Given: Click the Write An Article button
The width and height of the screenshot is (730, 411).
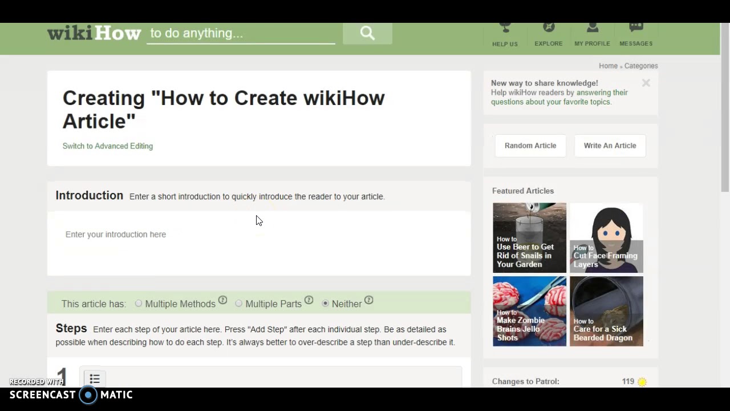Looking at the screenshot, I should (x=610, y=146).
